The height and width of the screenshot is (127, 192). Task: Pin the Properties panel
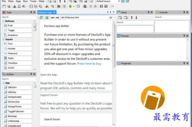[x=184, y=63]
